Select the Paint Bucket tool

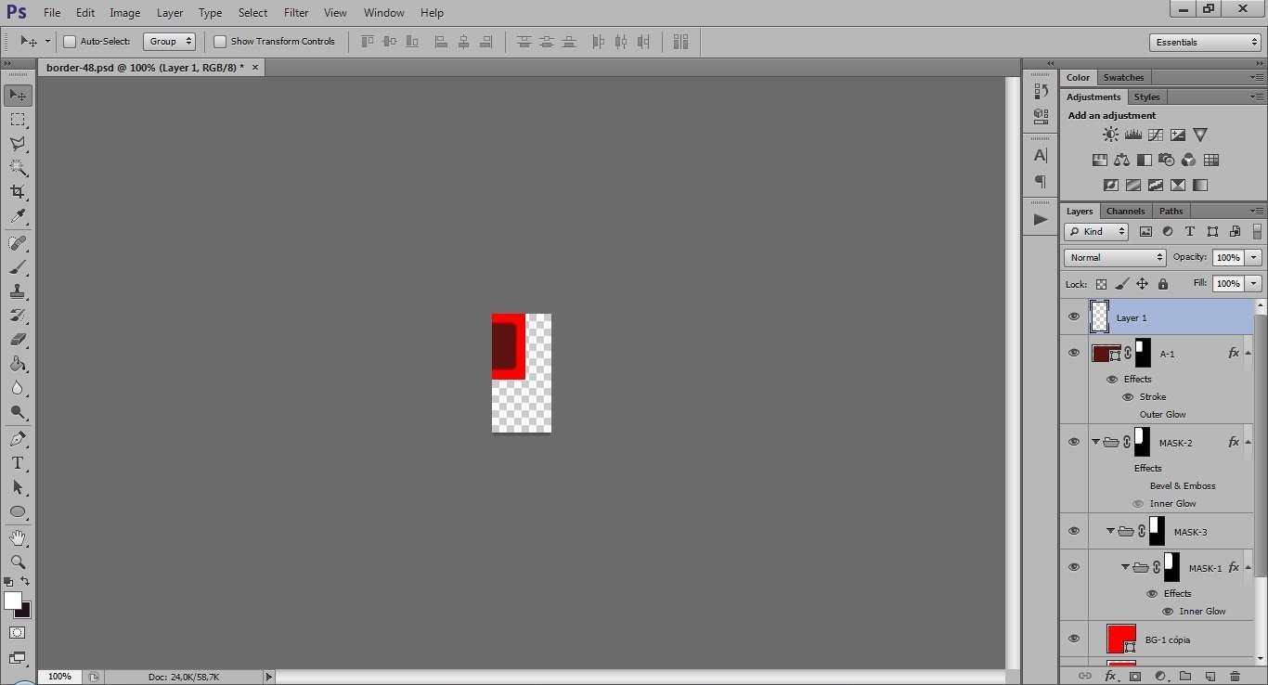click(18, 364)
